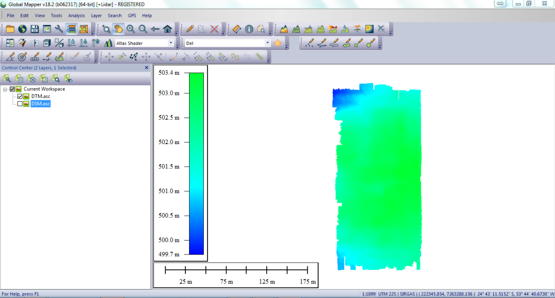Expand the Del favorites dropdown

pyautogui.click(x=268, y=43)
